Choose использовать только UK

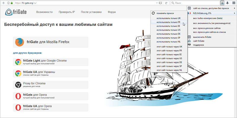[169, 18]
